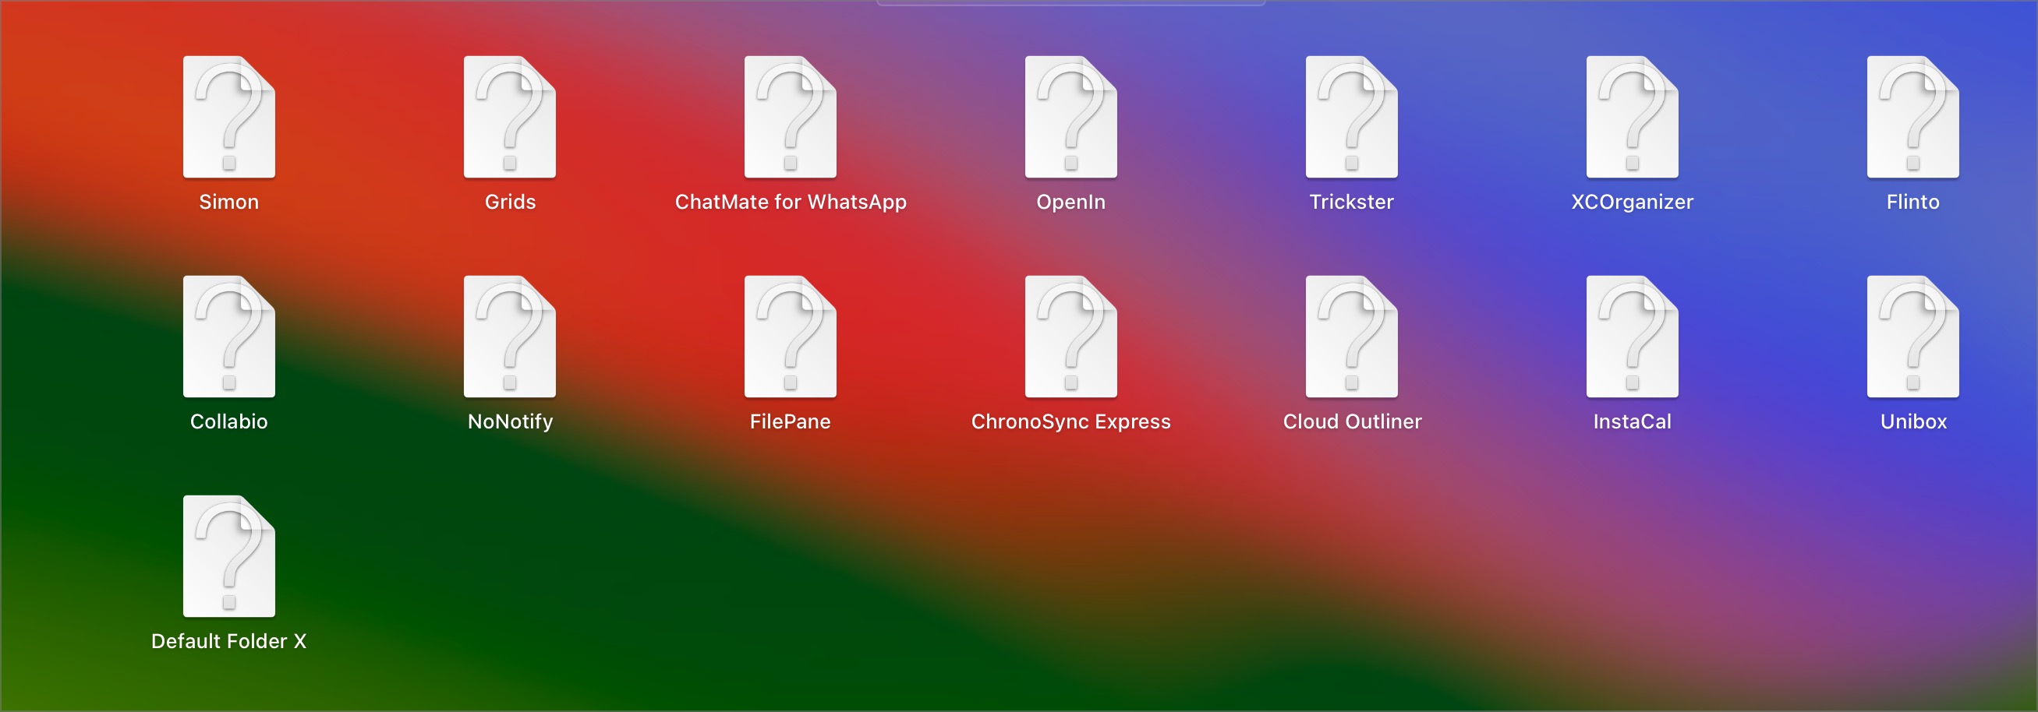Viewport: 2038px width, 712px height.
Task: Open the Flinto app icon
Action: [1913, 117]
